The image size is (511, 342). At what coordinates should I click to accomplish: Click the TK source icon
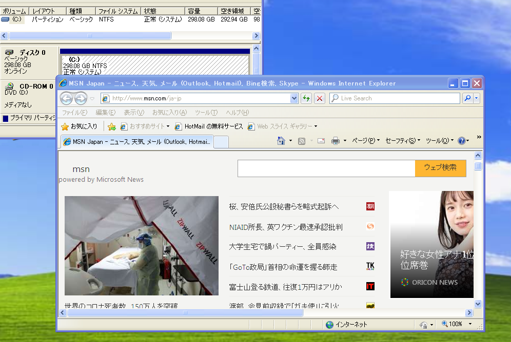pyautogui.click(x=370, y=266)
